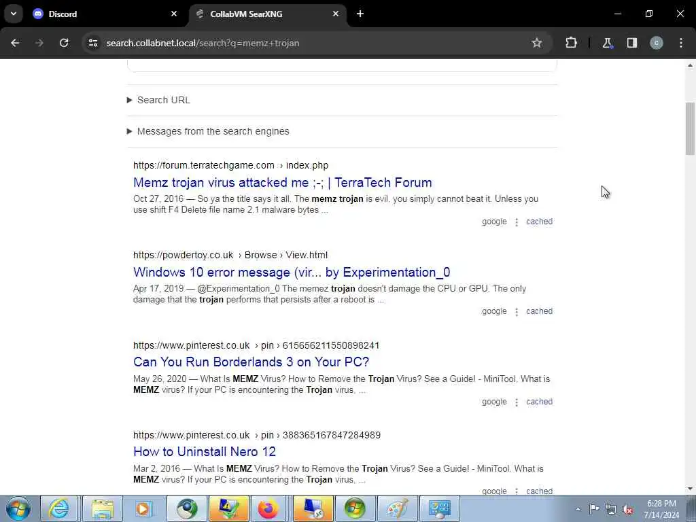Open the Windows Start menu
Screen dimensions: 696x522
18,508
